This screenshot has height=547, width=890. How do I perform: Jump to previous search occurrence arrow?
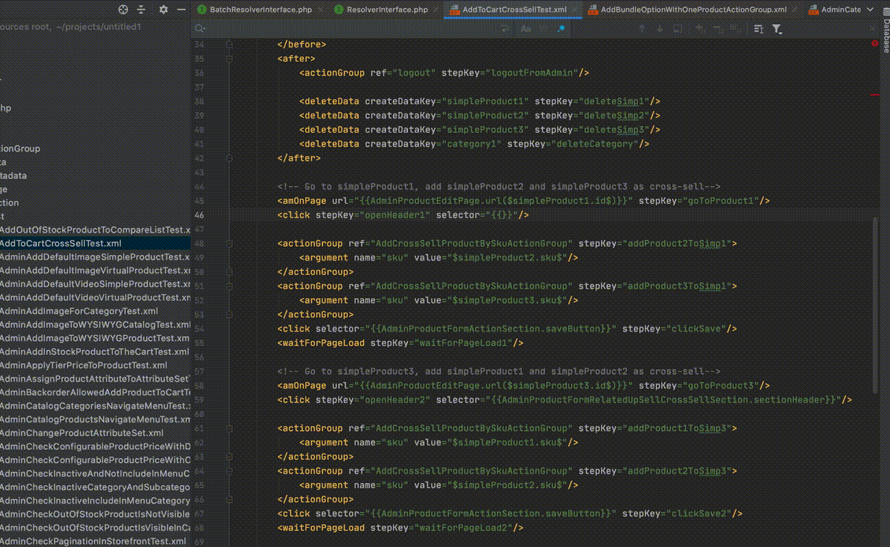[x=641, y=29]
